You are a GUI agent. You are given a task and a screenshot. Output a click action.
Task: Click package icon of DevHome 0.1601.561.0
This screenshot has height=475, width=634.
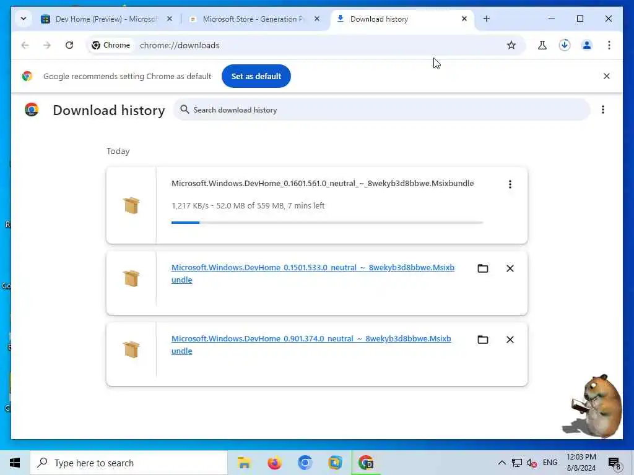pos(131,205)
